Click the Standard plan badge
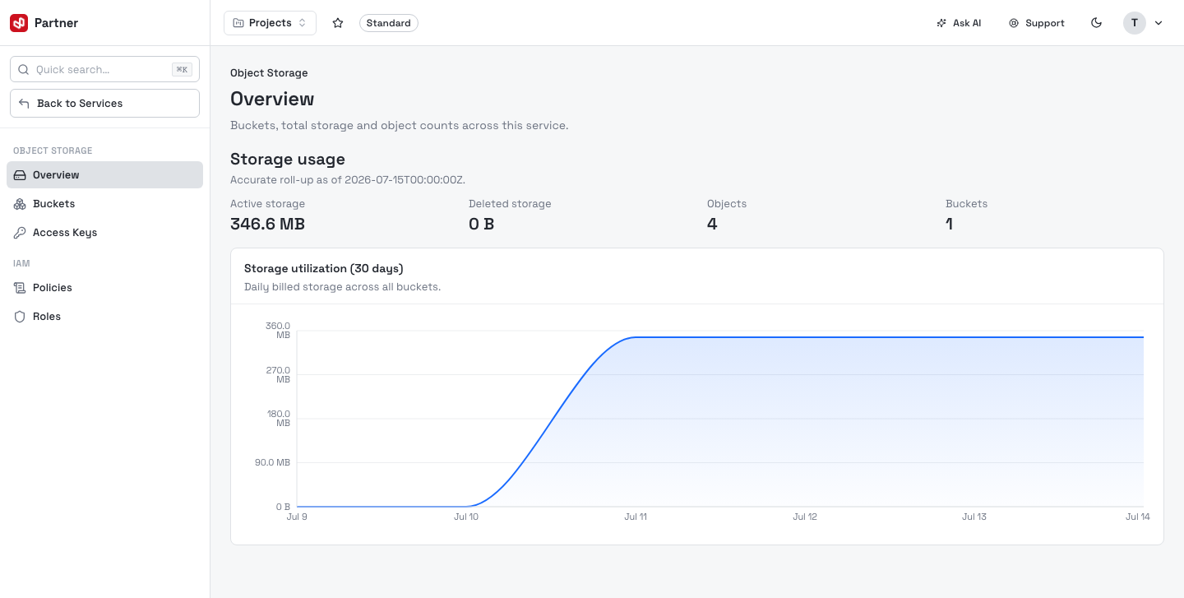Image resolution: width=1184 pixels, height=598 pixels. pos(389,23)
